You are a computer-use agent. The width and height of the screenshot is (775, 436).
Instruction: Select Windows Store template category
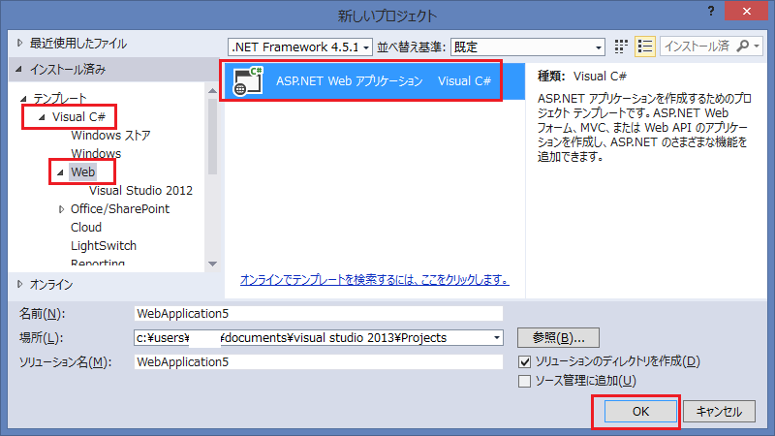pyautogui.click(x=110, y=136)
